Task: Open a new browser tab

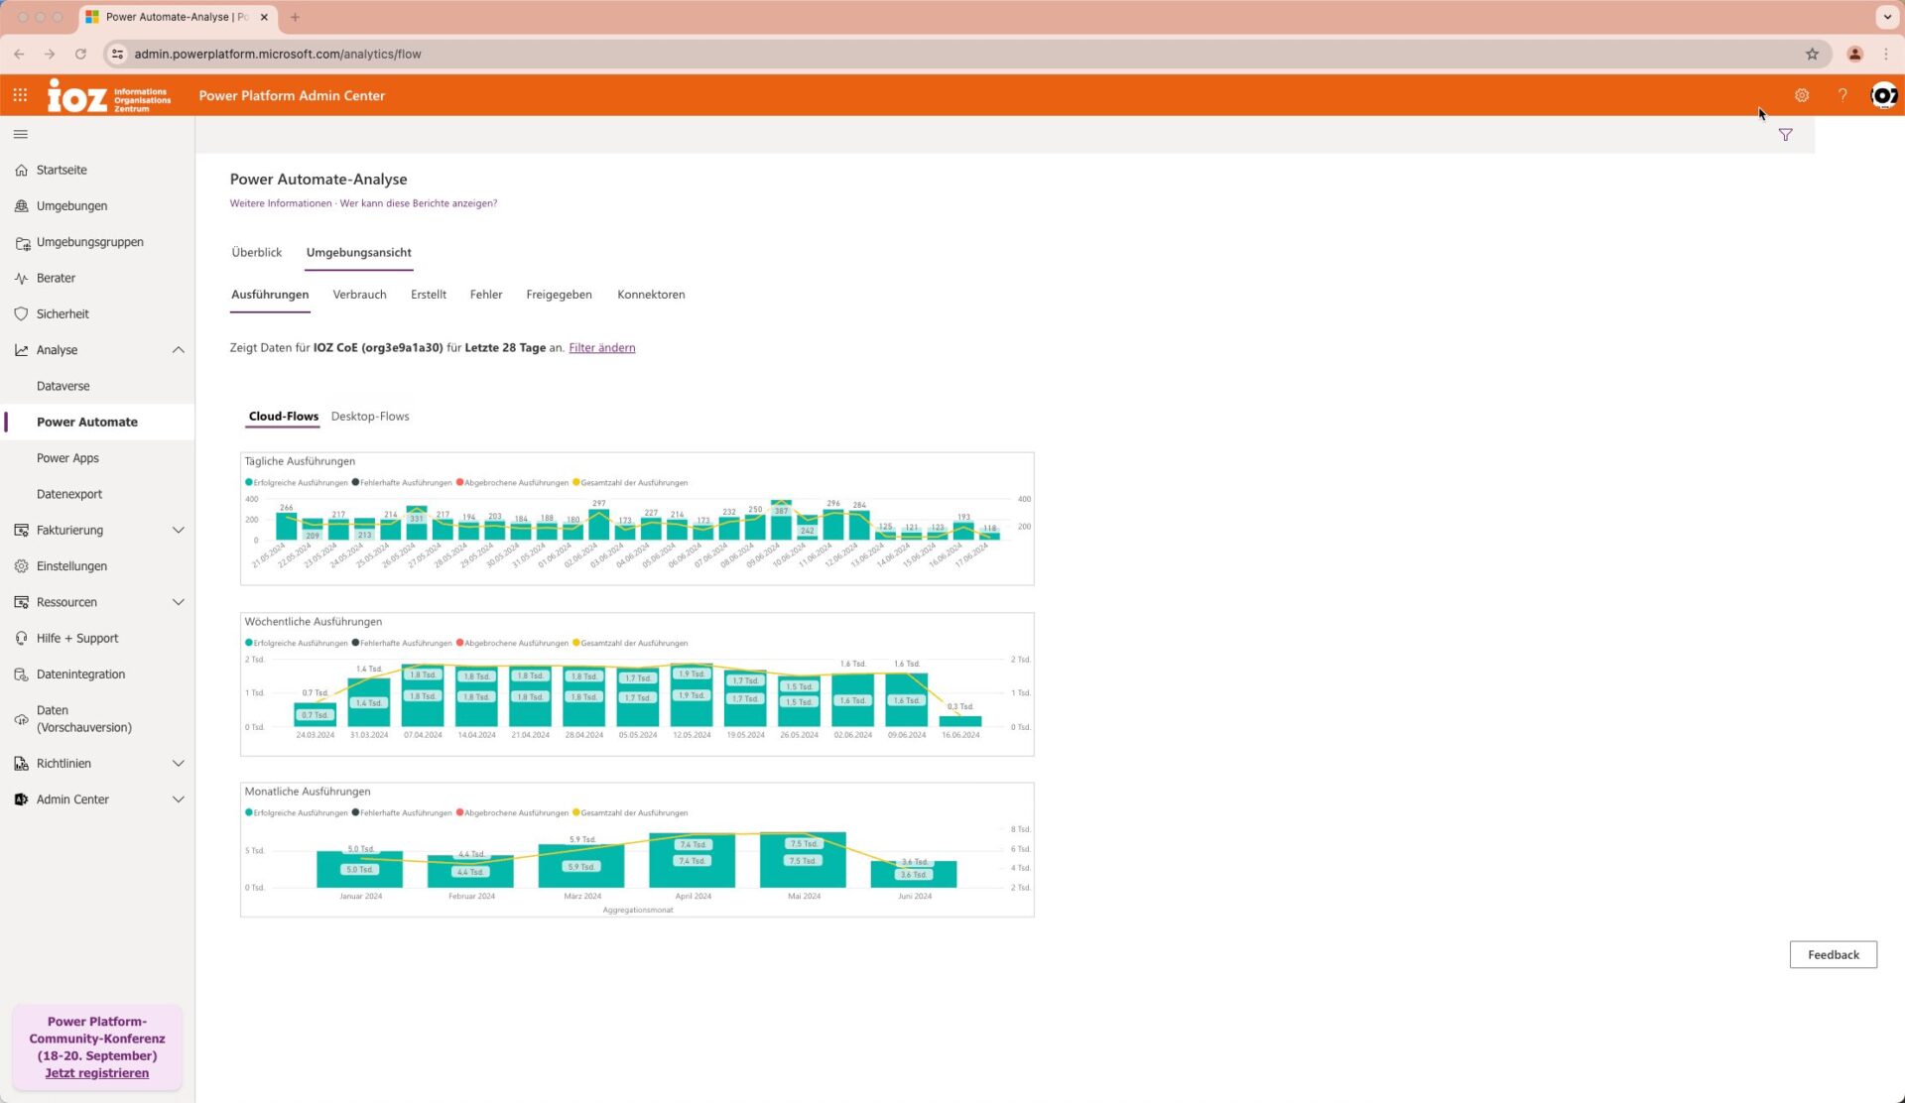Action: tap(295, 17)
